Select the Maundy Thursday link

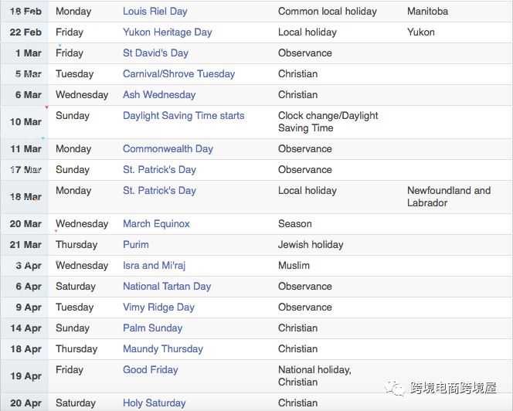click(163, 349)
